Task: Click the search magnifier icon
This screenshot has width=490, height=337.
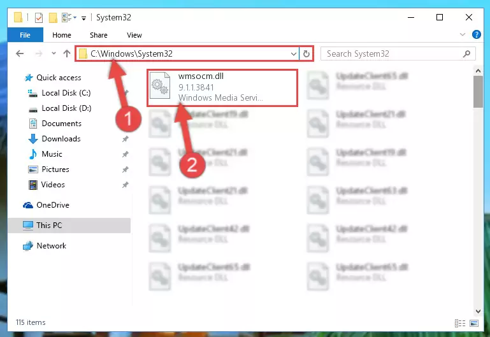Action: point(466,54)
